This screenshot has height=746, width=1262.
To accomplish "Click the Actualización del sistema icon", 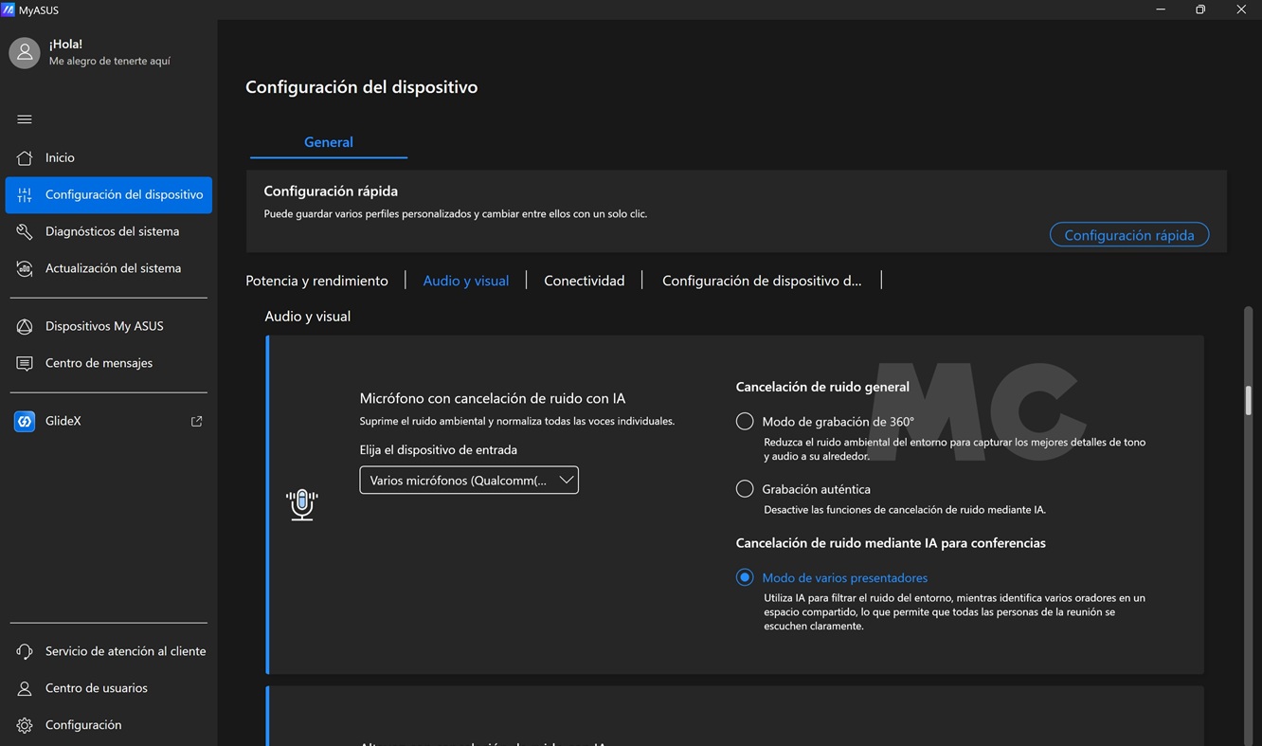I will click(x=25, y=269).
